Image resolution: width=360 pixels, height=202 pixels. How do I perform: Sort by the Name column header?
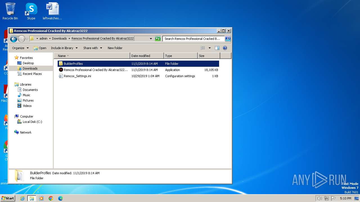tap(92, 56)
